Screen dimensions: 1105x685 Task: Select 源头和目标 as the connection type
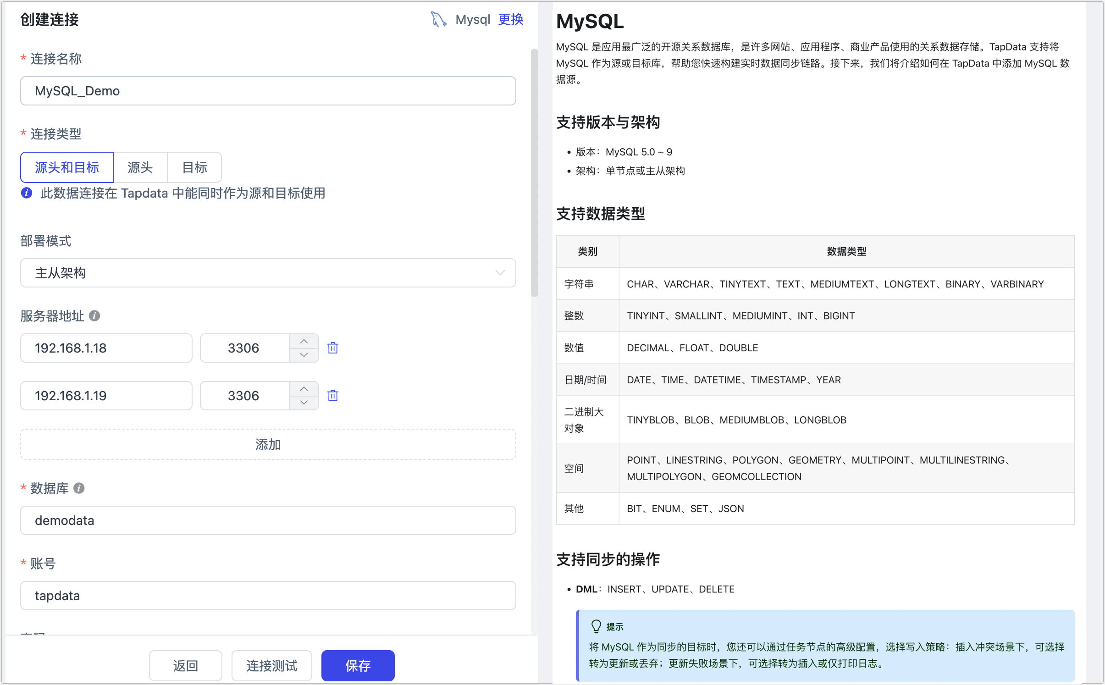pos(66,167)
